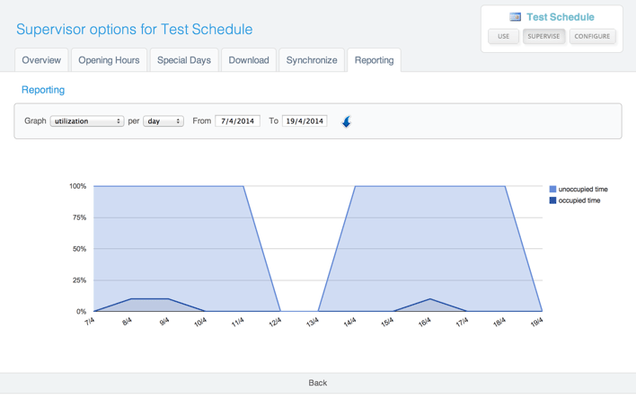Select the Reporting tab
636x399 pixels.
[x=374, y=60]
